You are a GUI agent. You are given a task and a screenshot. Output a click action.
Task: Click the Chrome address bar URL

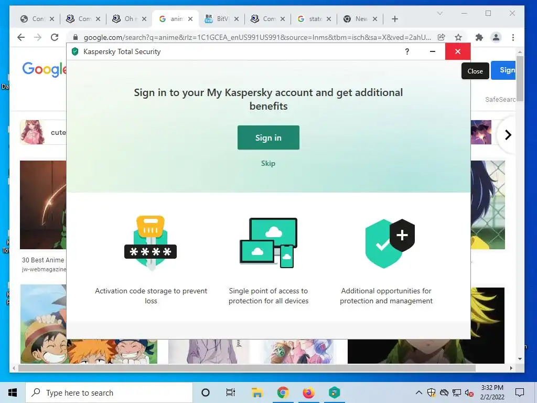coord(257,37)
